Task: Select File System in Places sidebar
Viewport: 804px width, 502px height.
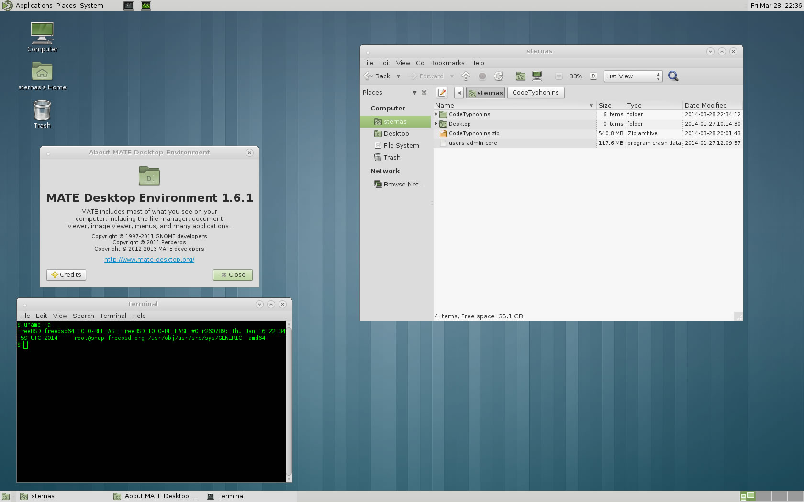Action: coord(396,145)
